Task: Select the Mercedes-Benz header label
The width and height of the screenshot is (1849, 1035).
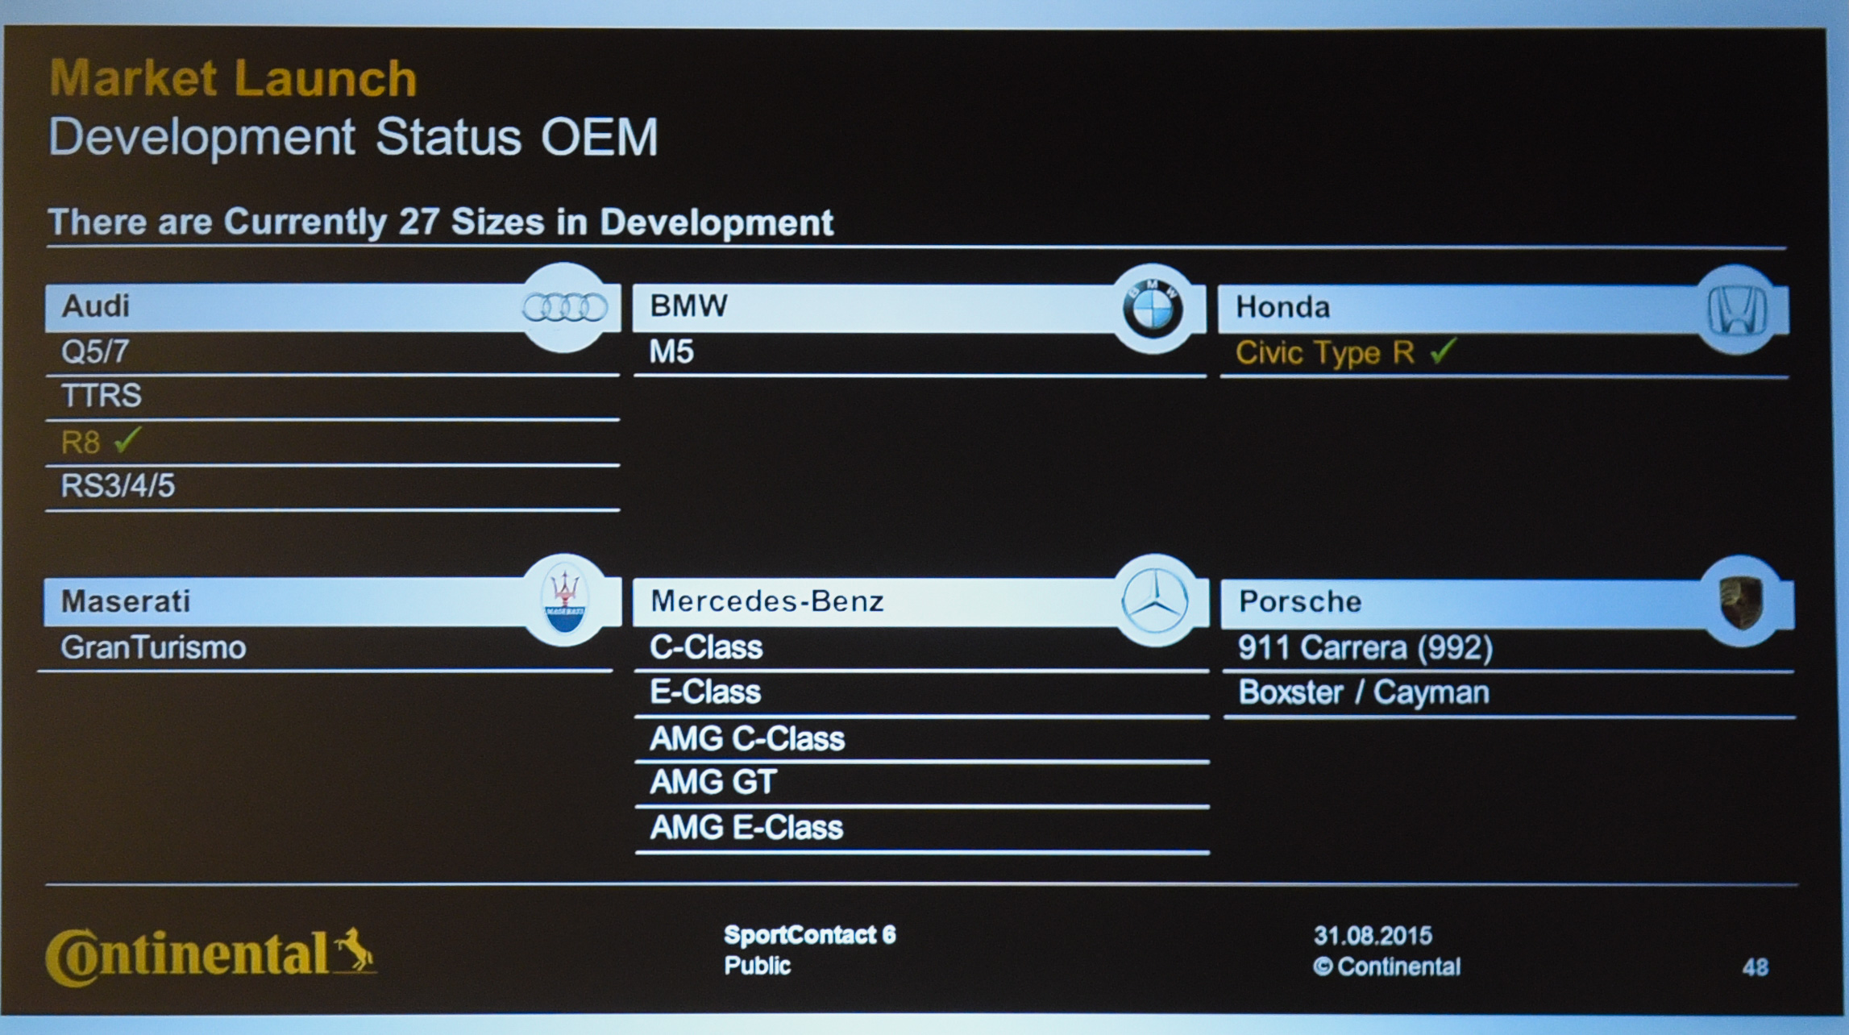Action: [767, 601]
